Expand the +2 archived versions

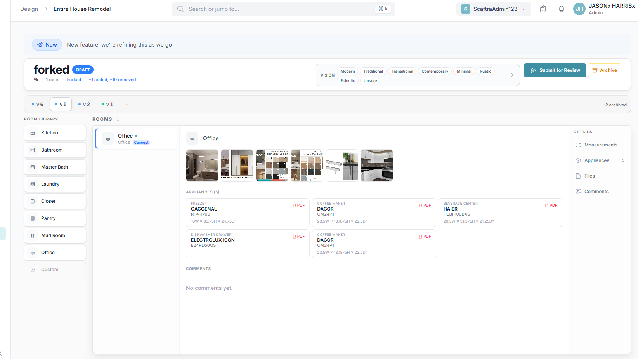[615, 105]
